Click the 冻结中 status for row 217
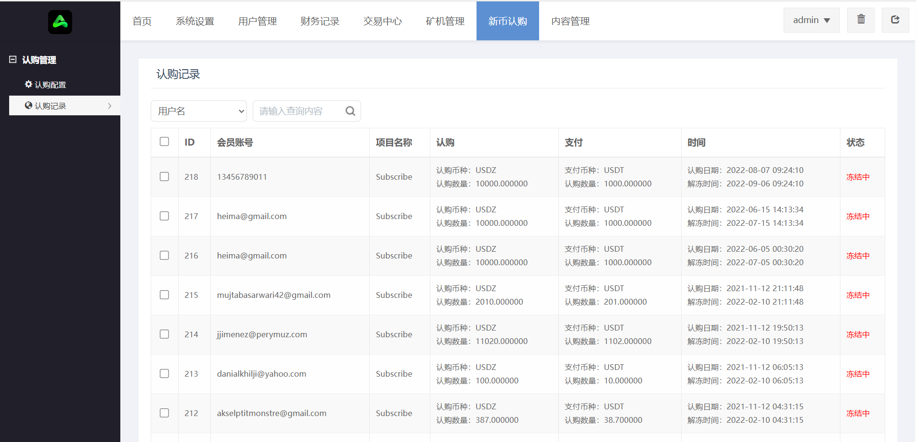The height and width of the screenshot is (442, 916). [x=858, y=217]
